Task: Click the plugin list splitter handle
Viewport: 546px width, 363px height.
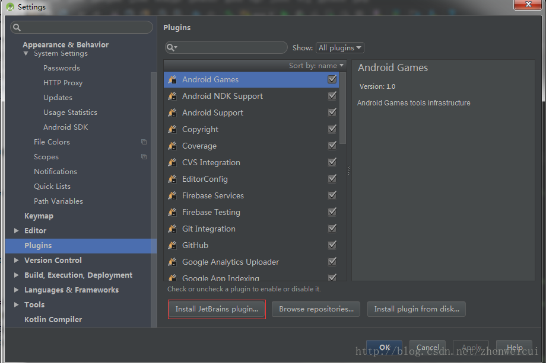Action: coord(349,170)
